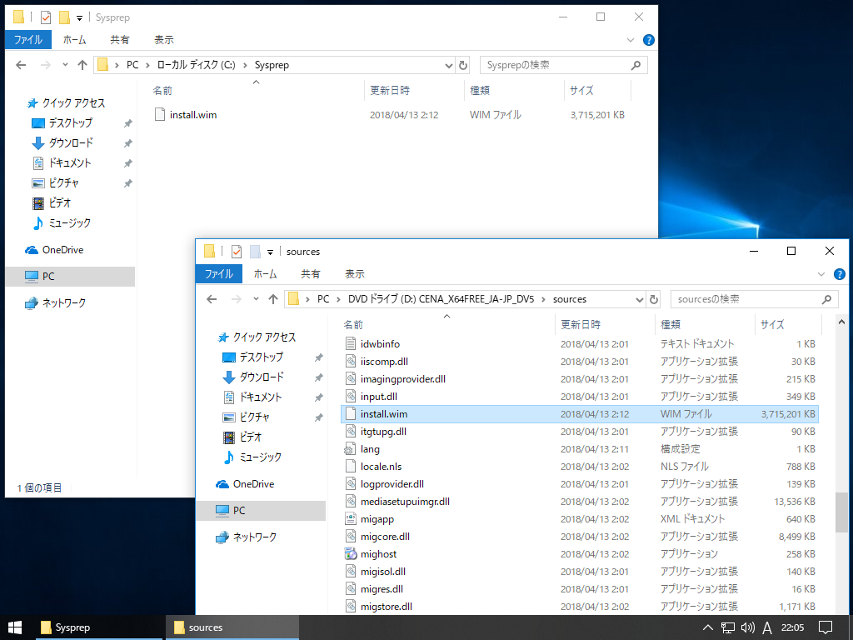Click network icon in system tray
Image resolution: width=853 pixels, height=640 pixels.
728,627
